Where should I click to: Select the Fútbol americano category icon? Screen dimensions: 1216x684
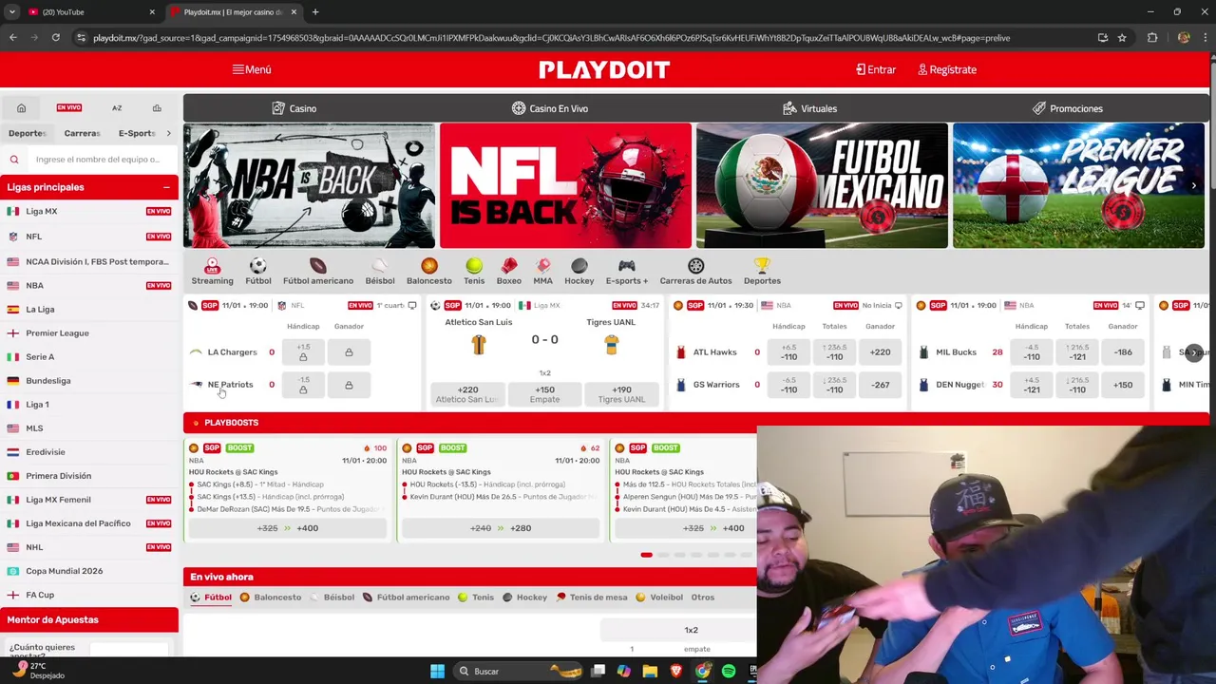point(317,271)
